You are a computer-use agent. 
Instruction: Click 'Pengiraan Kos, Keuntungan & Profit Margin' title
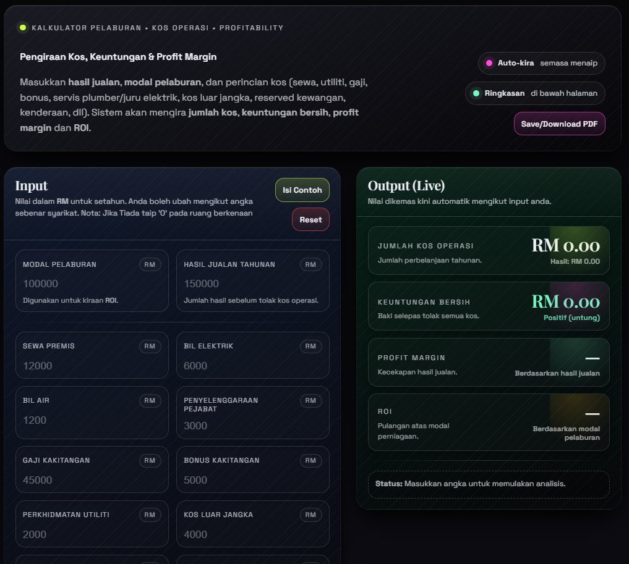(x=118, y=57)
